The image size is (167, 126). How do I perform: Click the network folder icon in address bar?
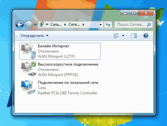pos(41,24)
